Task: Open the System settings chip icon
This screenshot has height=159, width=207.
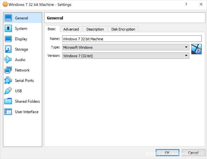Action: [8, 29]
